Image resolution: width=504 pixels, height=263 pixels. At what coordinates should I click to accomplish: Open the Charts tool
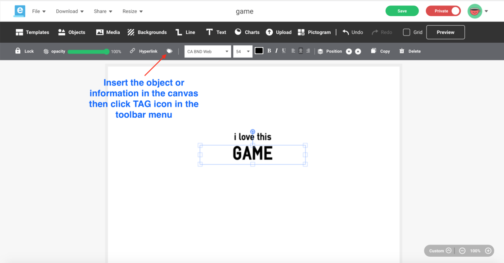click(247, 32)
